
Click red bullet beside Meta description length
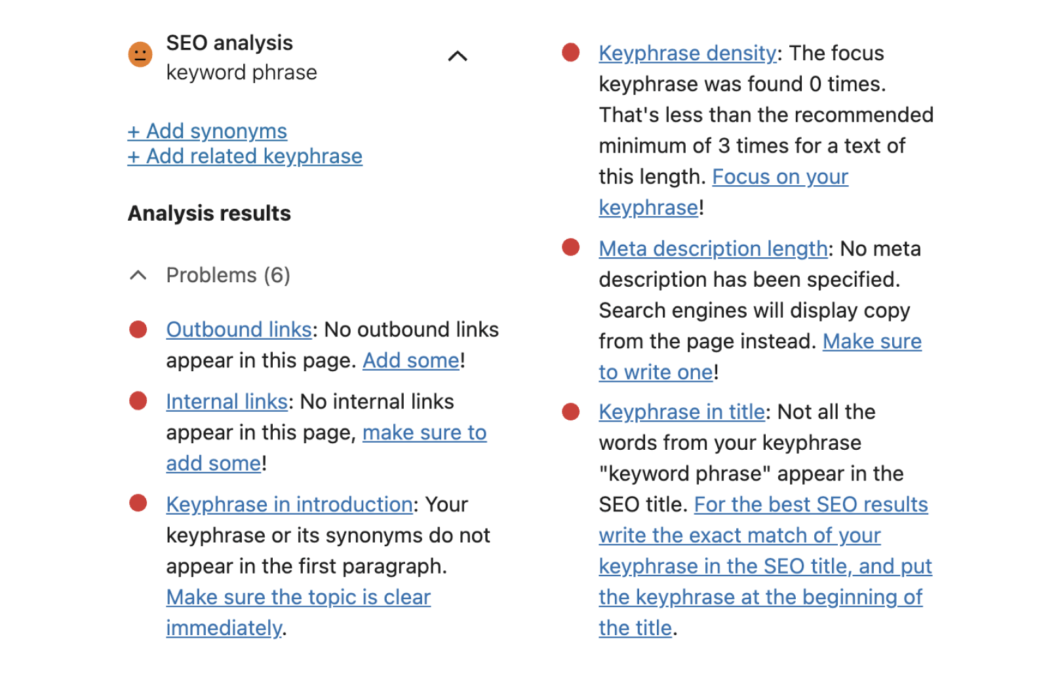[571, 248]
